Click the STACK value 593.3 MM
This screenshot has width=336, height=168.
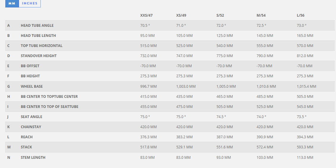pos(305,147)
